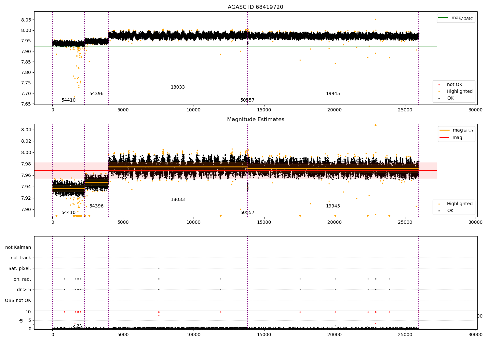This screenshot has width=488, height=342.
Task: Click the 7.96 y-axis tick label
Action: [x=26, y=176]
